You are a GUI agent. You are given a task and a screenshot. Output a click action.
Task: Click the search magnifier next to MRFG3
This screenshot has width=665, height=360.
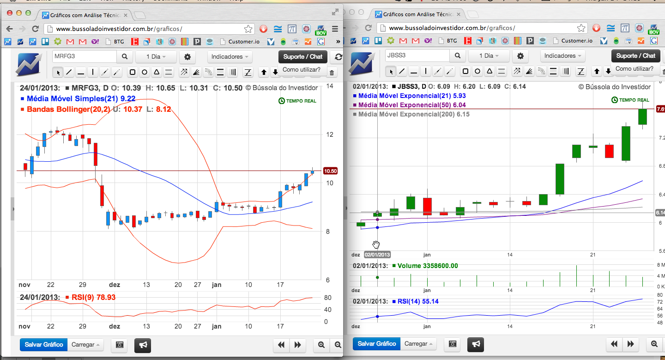coord(124,57)
